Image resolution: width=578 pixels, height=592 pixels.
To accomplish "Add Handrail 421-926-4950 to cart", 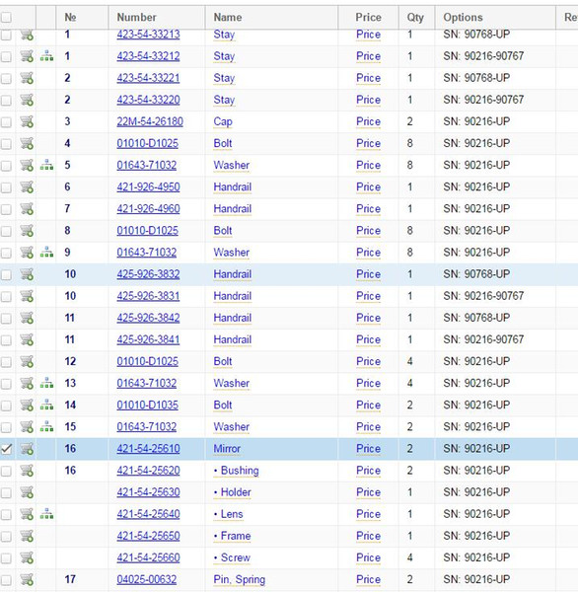I will [27, 186].
